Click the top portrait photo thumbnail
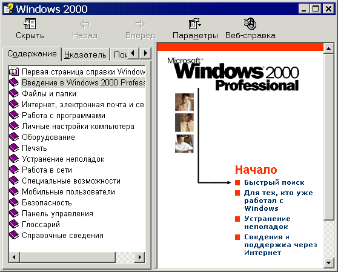This screenshot has height=272, width=338. click(184, 102)
